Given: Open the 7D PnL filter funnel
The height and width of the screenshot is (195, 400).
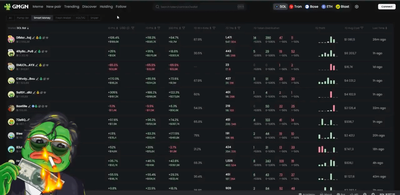Looking at the screenshot, I should [x=159, y=28].
